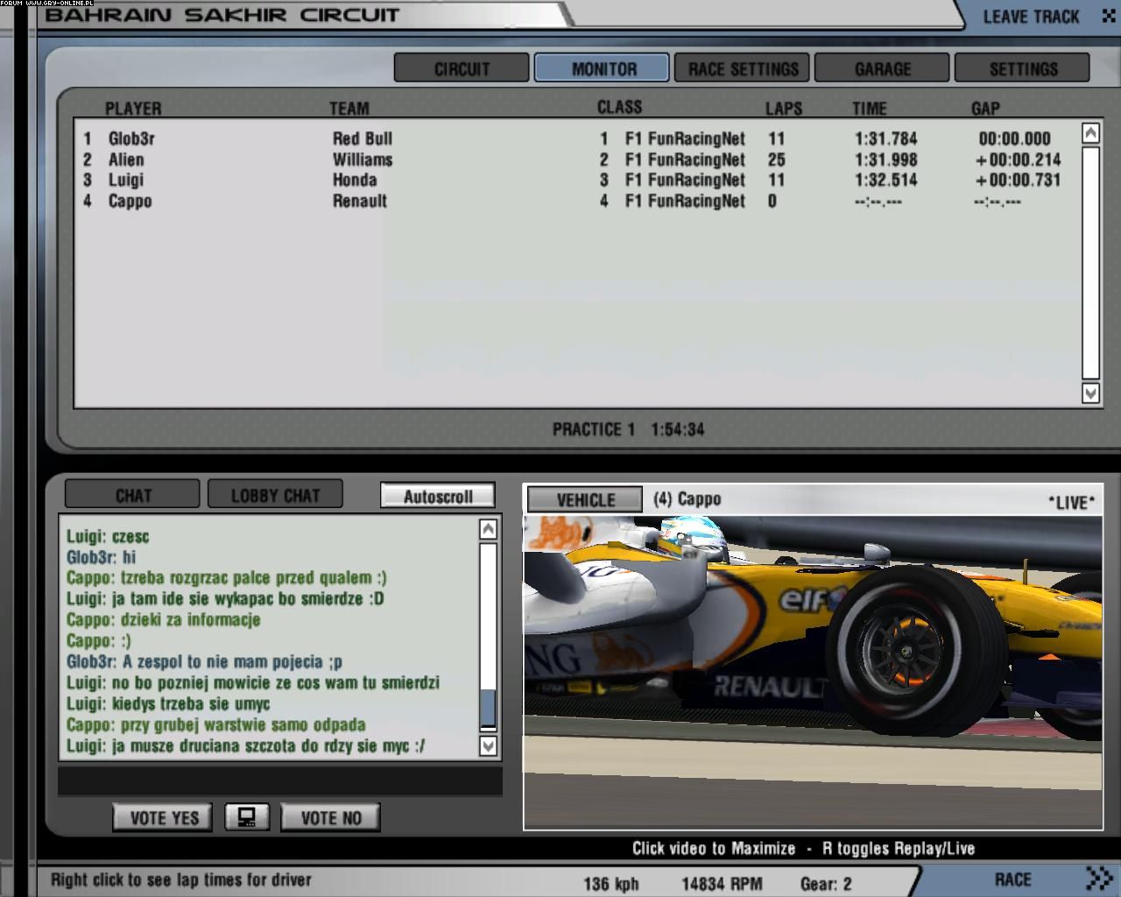Switch to the Monitor tab
The width and height of the screenshot is (1121, 897).
pos(603,68)
